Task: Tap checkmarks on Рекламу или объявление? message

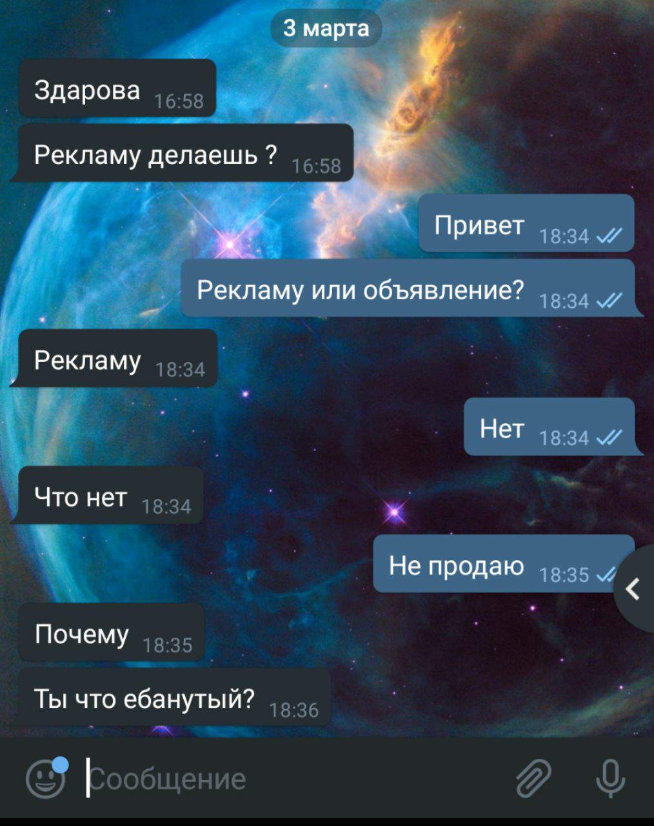Action: (x=609, y=301)
